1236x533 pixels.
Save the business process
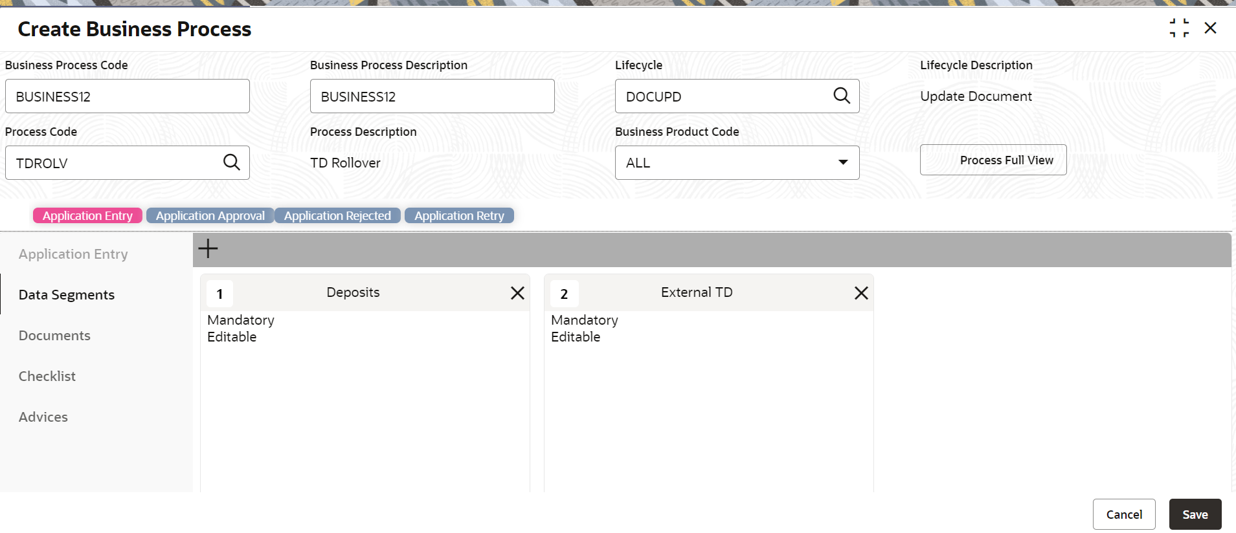coord(1195,514)
